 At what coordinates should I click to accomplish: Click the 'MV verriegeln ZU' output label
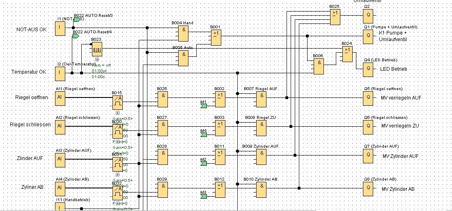pos(400,126)
